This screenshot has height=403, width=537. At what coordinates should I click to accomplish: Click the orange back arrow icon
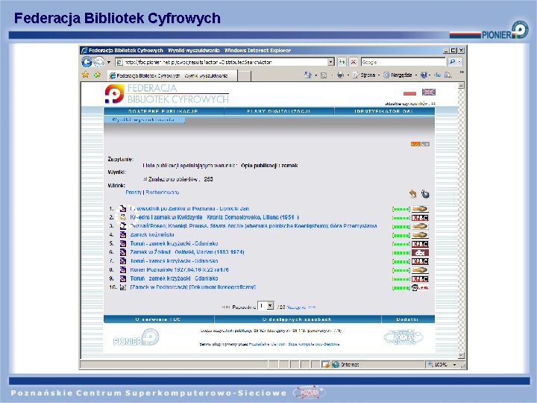(413, 193)
